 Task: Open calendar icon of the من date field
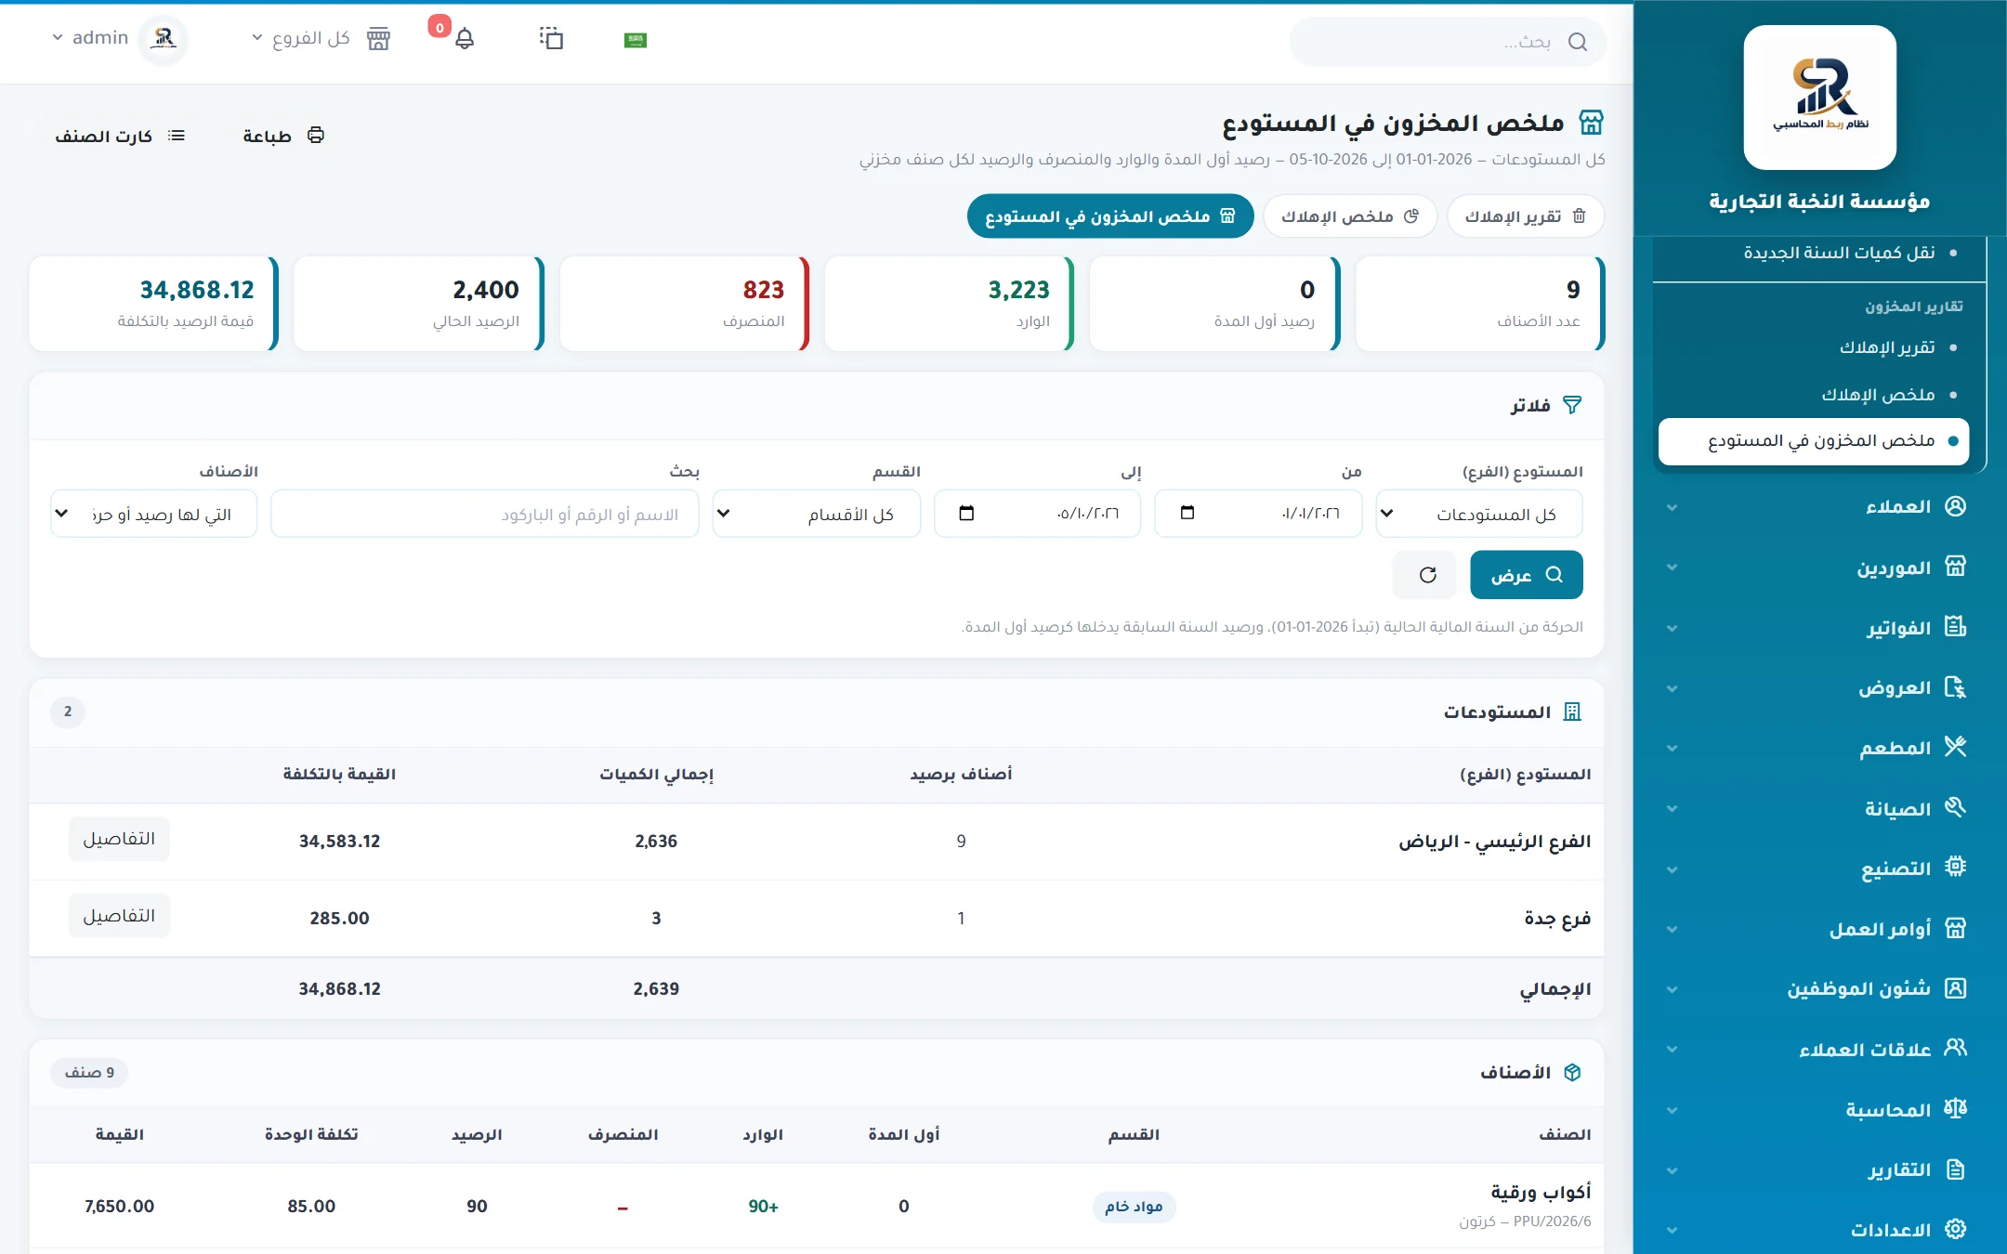click(x=1187, y=513)
